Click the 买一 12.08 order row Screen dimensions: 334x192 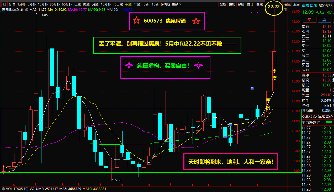click(317, 51)
